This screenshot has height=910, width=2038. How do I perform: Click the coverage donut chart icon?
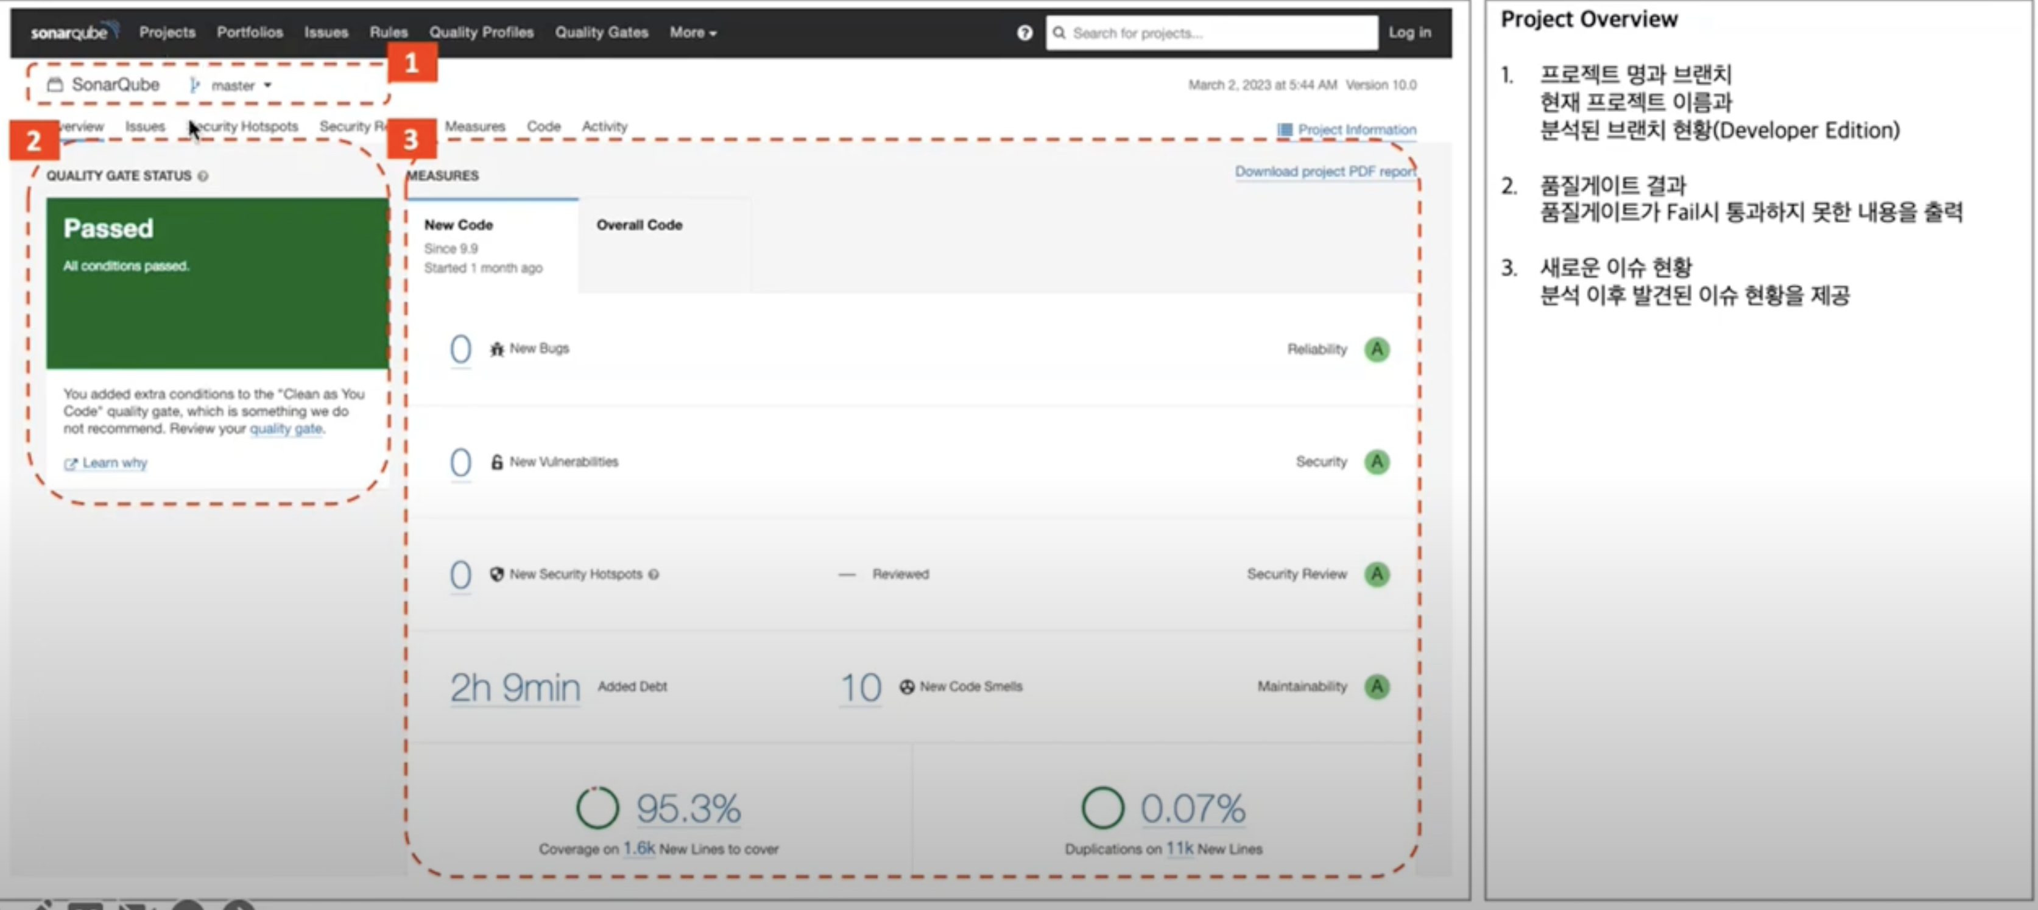pyautogui.click(x=596, y=808)
